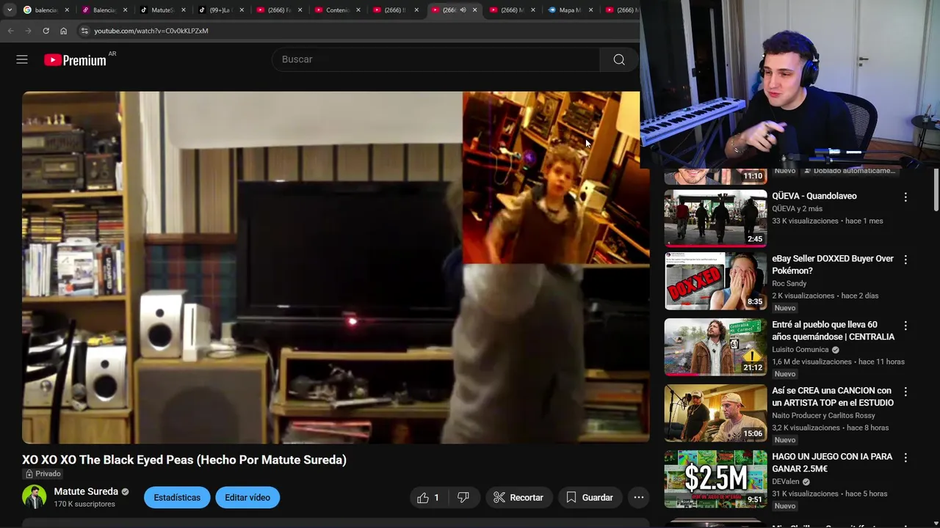Open 'Así se CREA una CANCION' title link
Image resolution: width=940 pixels, height=528 pixels.
tap(833, 397)
